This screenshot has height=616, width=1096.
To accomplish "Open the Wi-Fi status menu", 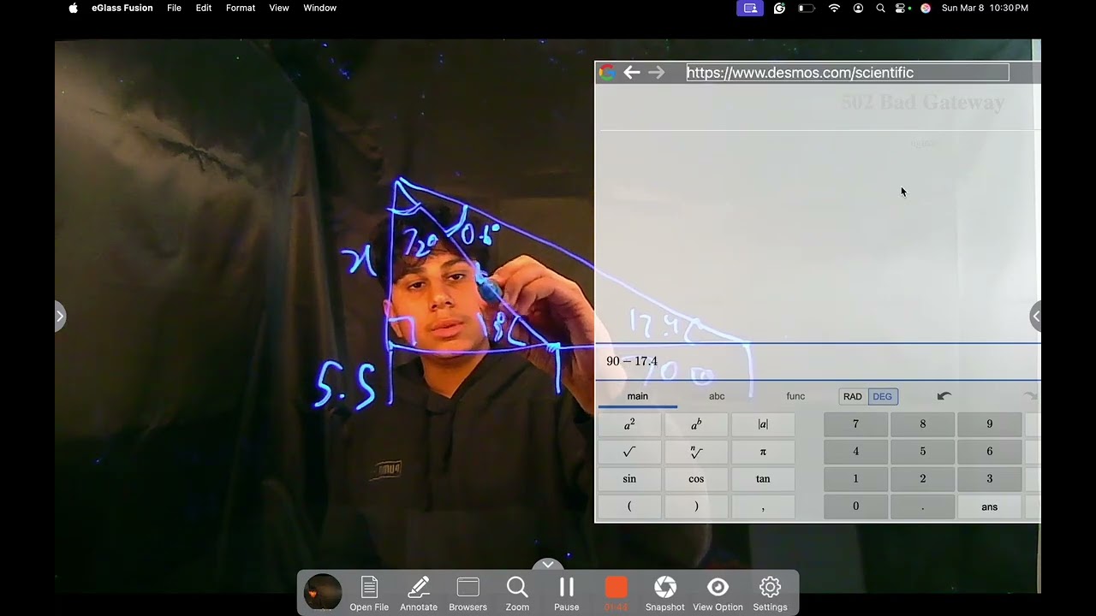I will click(x=834, y=8).
